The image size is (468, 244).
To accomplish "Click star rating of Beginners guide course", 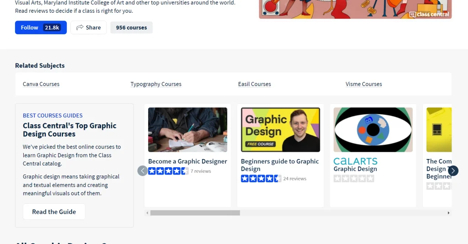I will point(261,179).
